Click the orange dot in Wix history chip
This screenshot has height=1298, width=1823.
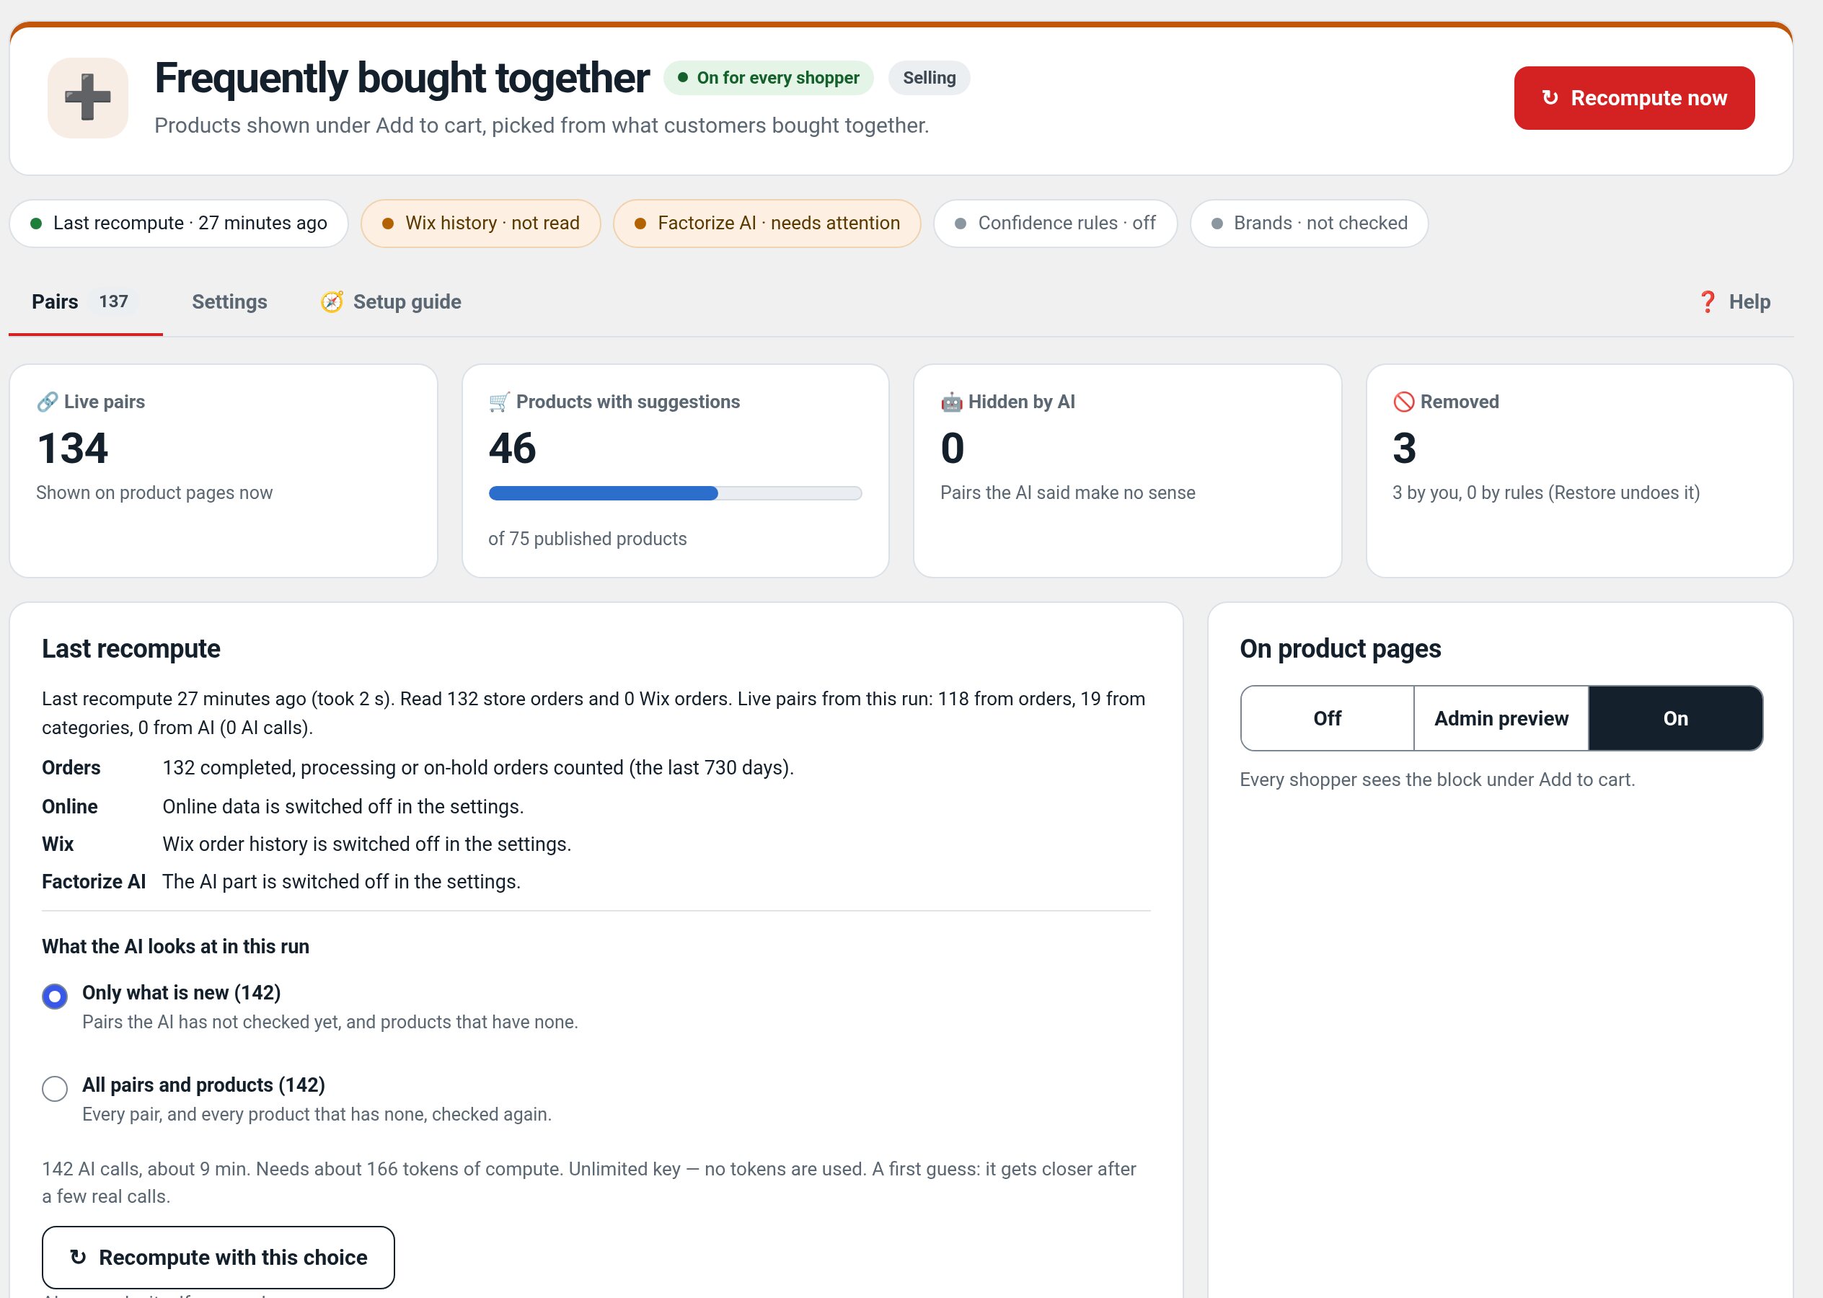coord(388,223)
